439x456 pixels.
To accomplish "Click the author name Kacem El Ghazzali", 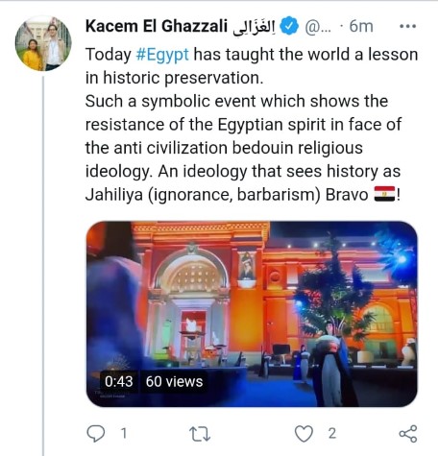I will (157, 26).
